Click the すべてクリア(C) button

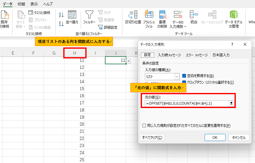tap(152, 138)
